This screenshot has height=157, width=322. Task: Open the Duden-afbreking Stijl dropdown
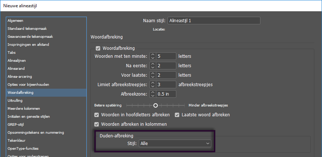coord(175,144)
